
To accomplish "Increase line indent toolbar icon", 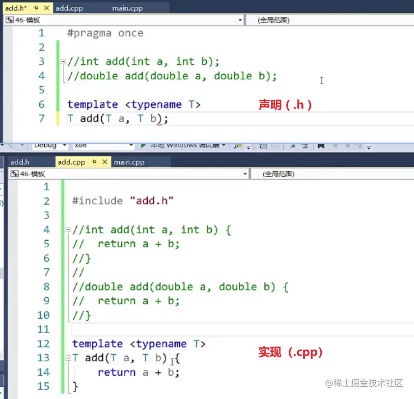I will tap(305, 146).
